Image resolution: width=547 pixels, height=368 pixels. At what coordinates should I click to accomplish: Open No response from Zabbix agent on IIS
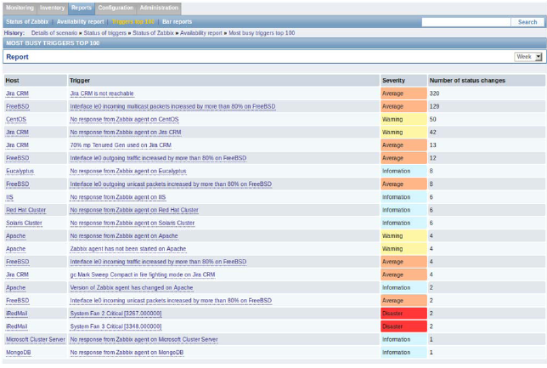pyautogui.click(x=118, y=197)
